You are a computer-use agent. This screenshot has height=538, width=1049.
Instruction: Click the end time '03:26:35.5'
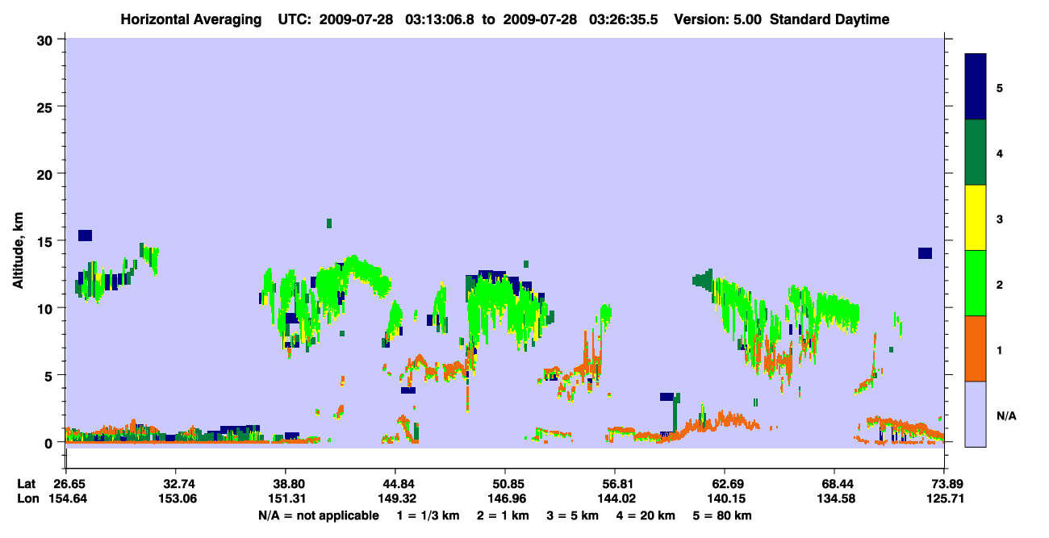tap(625, 19)
